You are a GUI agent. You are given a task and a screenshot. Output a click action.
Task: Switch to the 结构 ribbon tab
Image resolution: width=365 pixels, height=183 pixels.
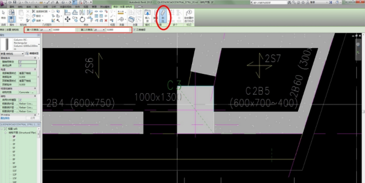coord(20,7)
